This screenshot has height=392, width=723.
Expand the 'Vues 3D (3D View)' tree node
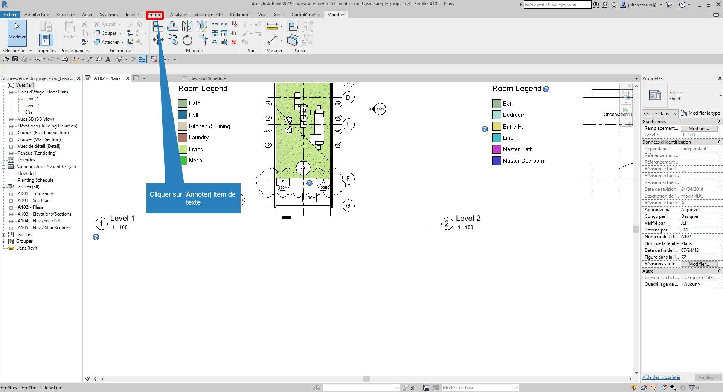point(11,119)
